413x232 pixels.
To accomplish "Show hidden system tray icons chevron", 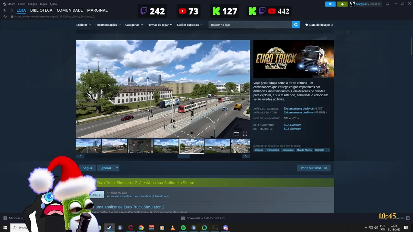I will (366, 228).
